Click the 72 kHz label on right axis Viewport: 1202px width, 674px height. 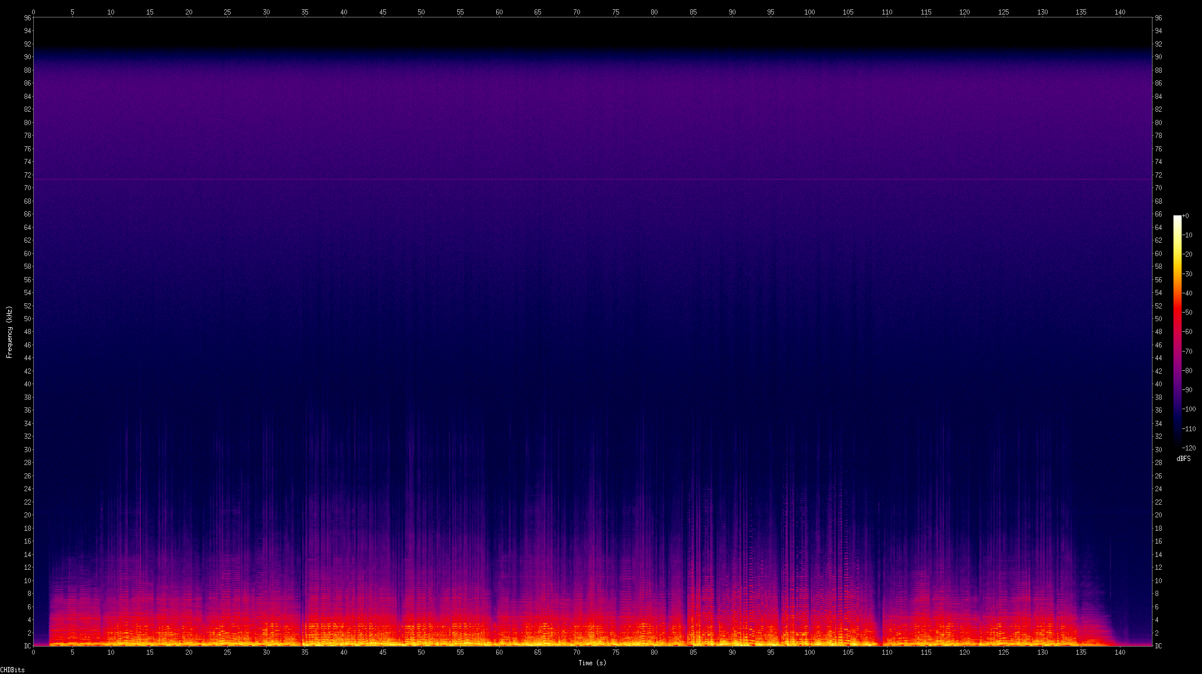click(x=1158, y=175)
